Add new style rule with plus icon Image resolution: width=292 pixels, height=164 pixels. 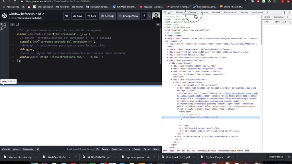(x=289, y=22)
